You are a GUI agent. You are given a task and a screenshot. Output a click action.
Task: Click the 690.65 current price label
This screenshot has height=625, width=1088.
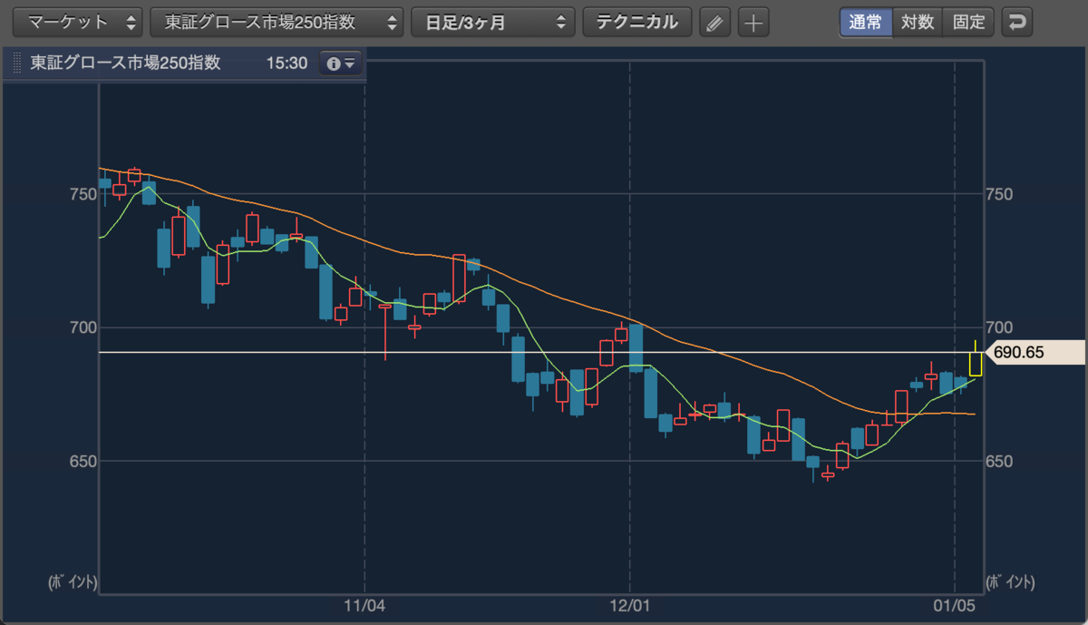pos(1034,352)
